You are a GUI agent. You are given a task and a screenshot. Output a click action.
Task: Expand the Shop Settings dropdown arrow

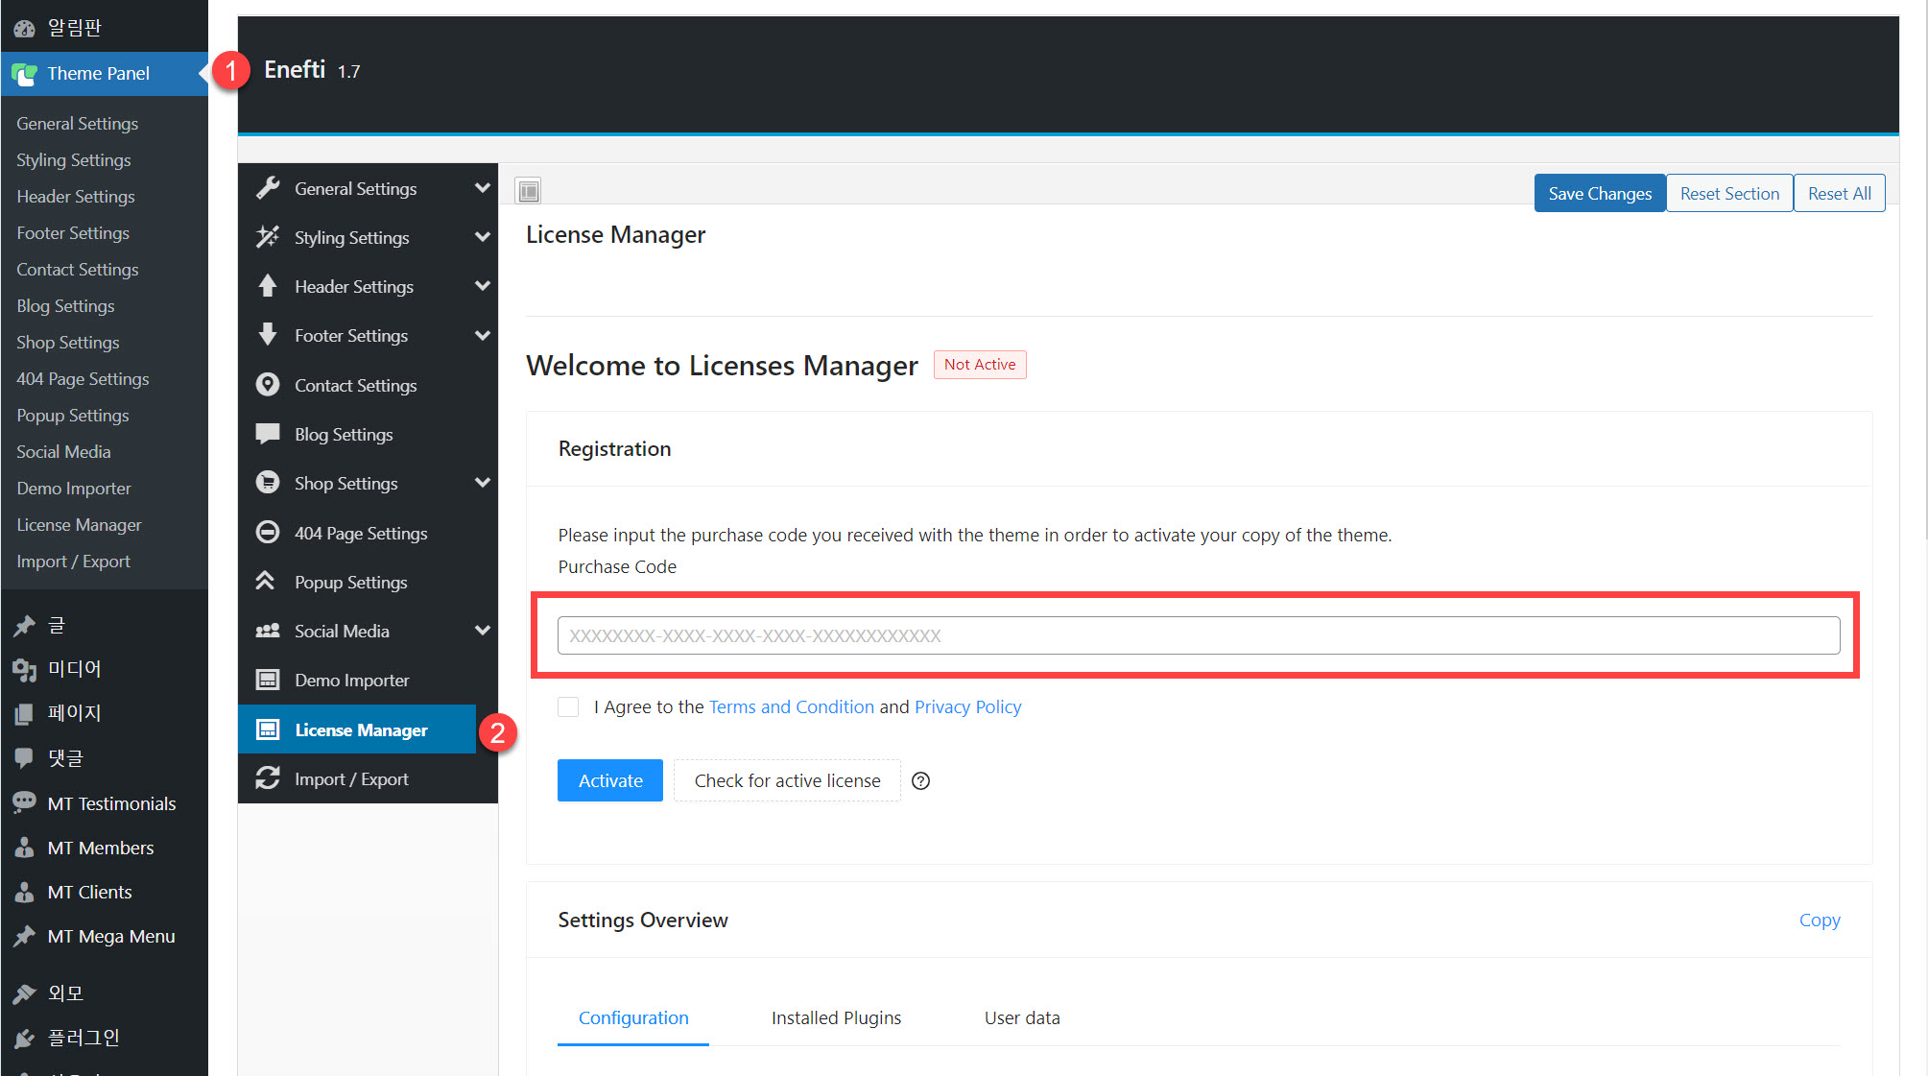482,483
